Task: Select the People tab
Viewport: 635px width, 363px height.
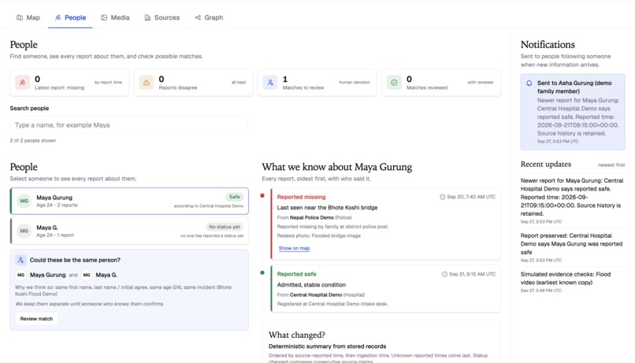Action: tap(70, 17)
